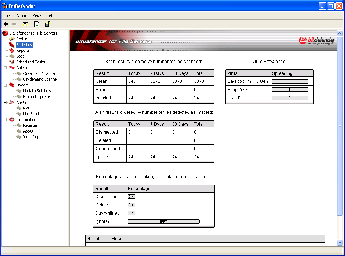Select the On-access Scanner tree item
The width and height of the screenshot is (345, 256).
pos(40,73)
